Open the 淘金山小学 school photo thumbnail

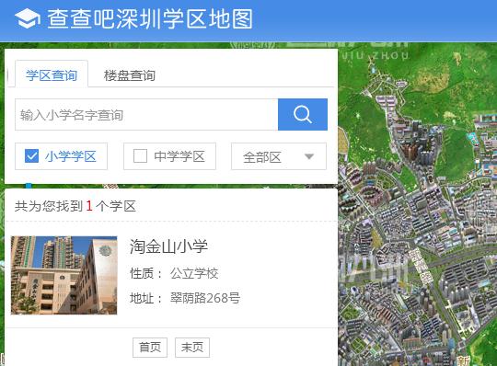(x=64, y=275)
